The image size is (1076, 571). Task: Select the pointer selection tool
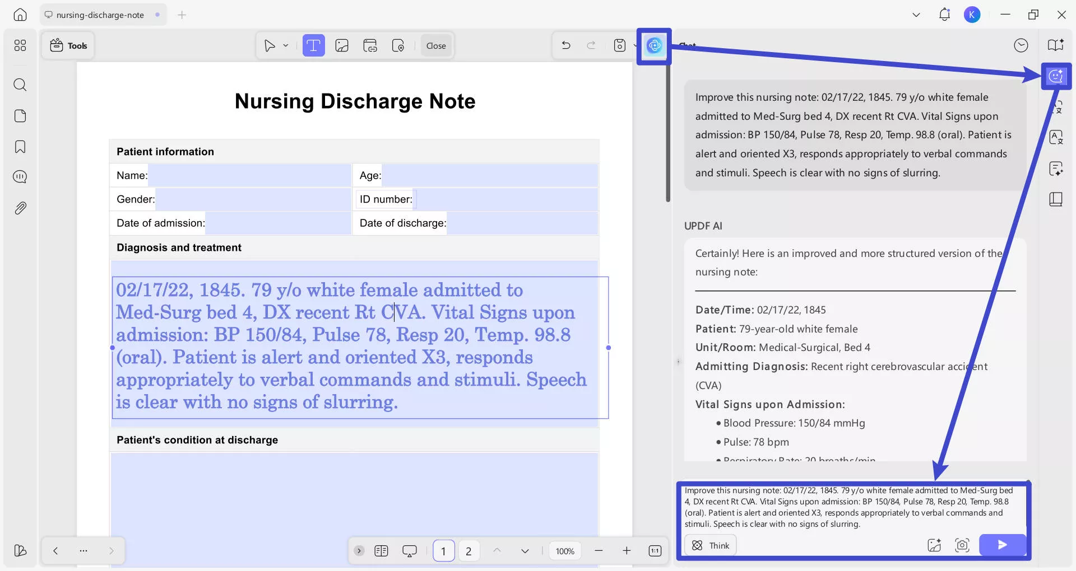click(x=270, y=46)
